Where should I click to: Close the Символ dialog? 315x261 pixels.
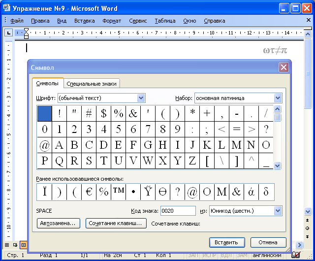283,67
